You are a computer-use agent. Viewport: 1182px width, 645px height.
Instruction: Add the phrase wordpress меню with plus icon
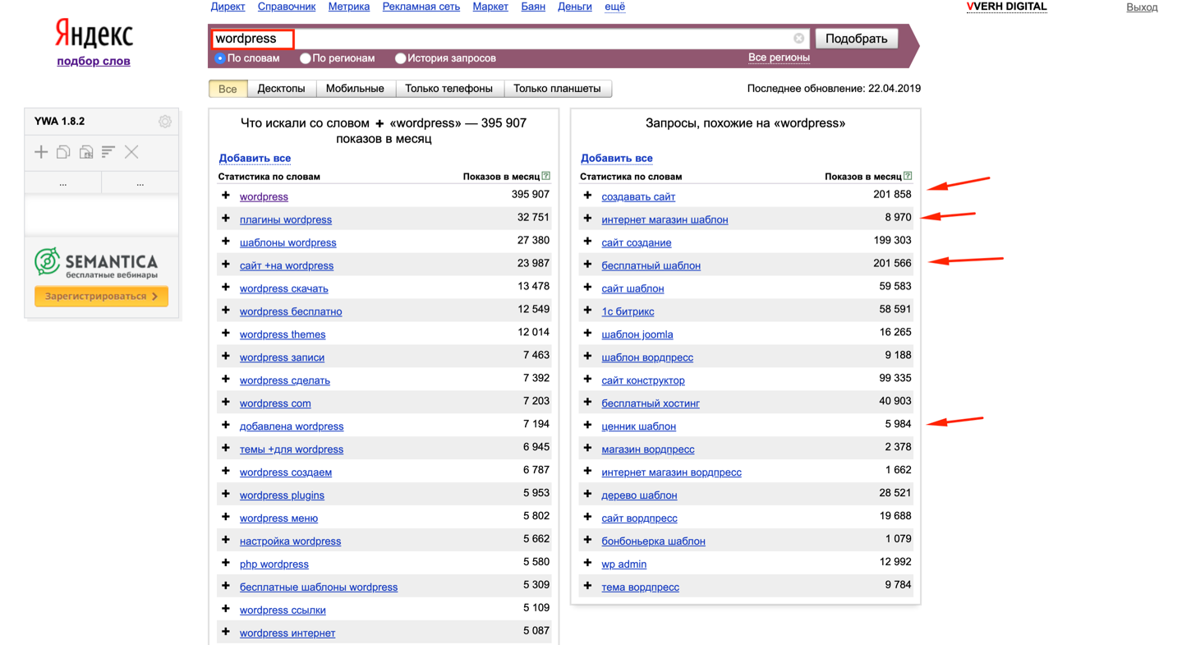tap(226, 518)
